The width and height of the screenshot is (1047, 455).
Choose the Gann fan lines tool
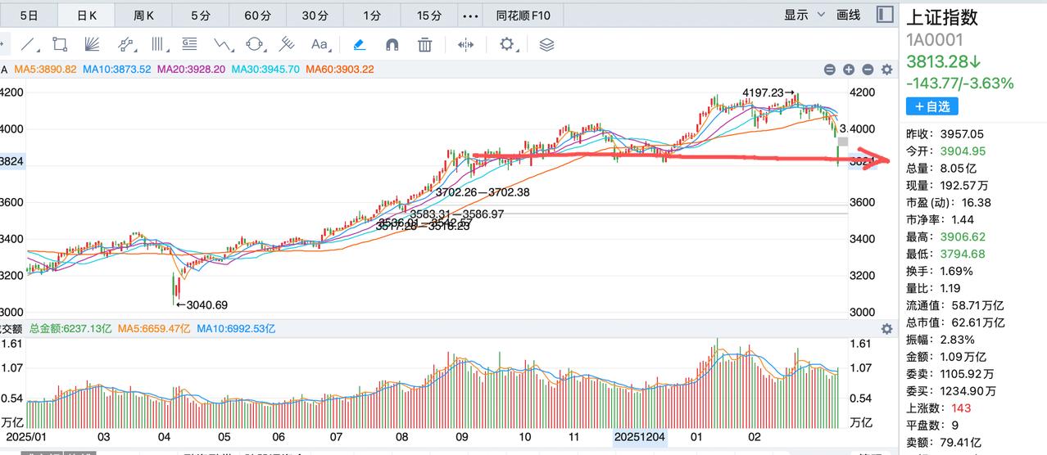coord(92,44)
